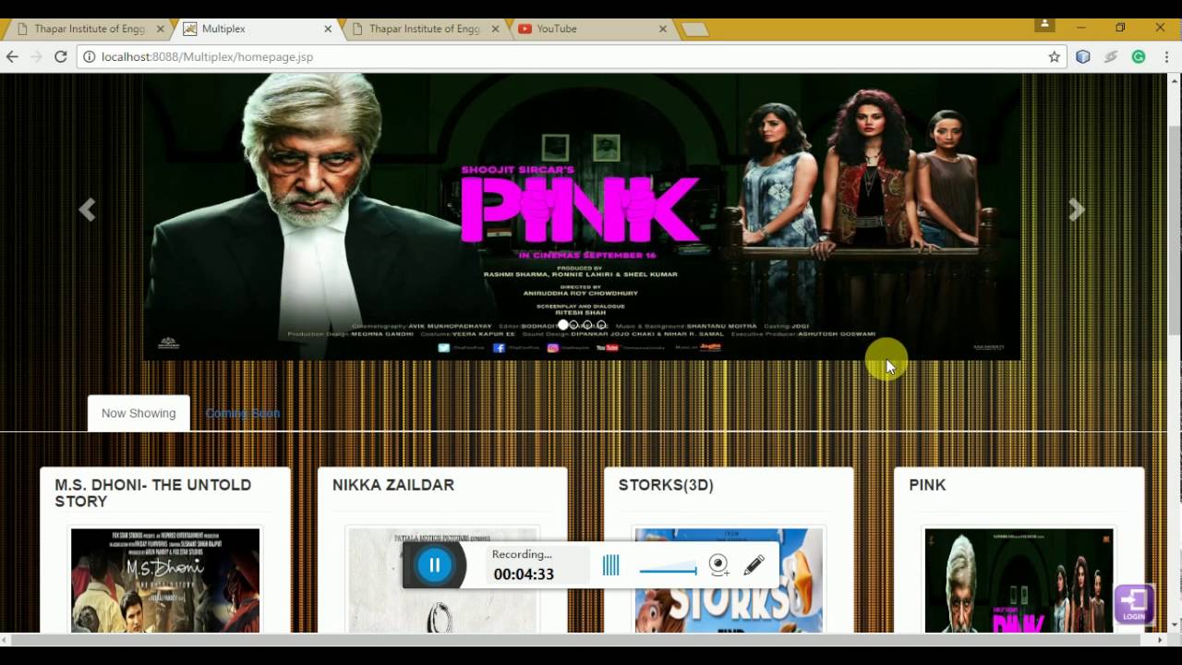Minimize the Chrome window
This screenshot has width=1182, height=665.
[1081, 28]
